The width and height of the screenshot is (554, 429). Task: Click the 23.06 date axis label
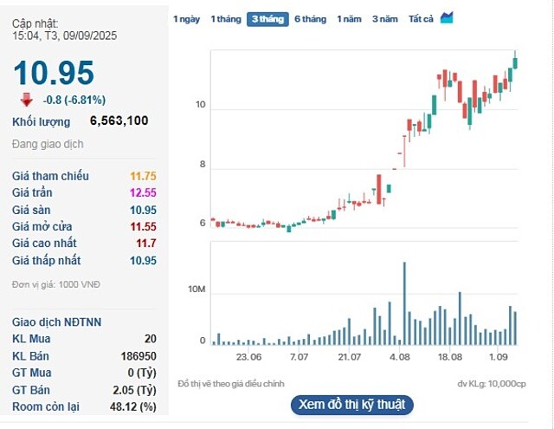(248, 357)
